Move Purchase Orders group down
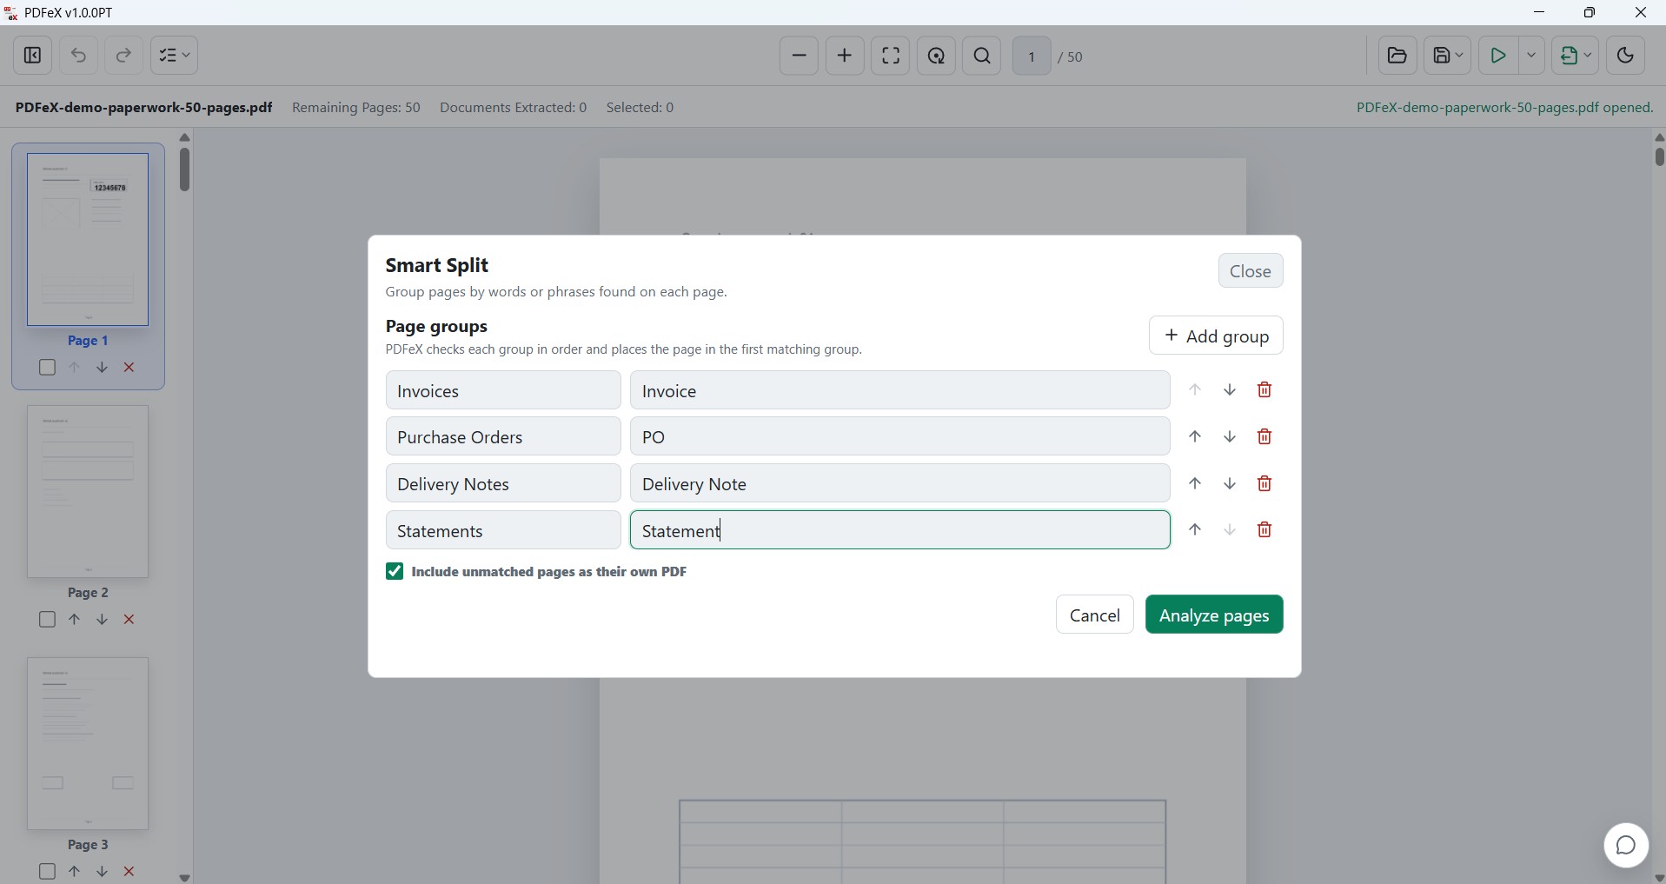This screenshot has width=1666, height=884. (1230, 436)
